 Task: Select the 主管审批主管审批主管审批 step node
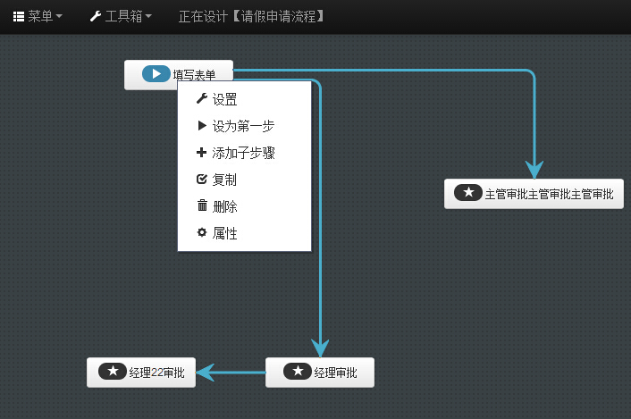pyautogui.click(x=534, y=194)
